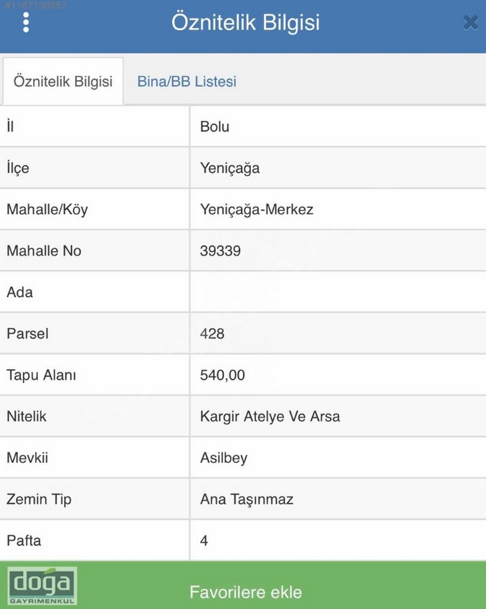Select the Ana Taşınmaz value
Viewport: 486px width, 609px height.
coord(247,500)
